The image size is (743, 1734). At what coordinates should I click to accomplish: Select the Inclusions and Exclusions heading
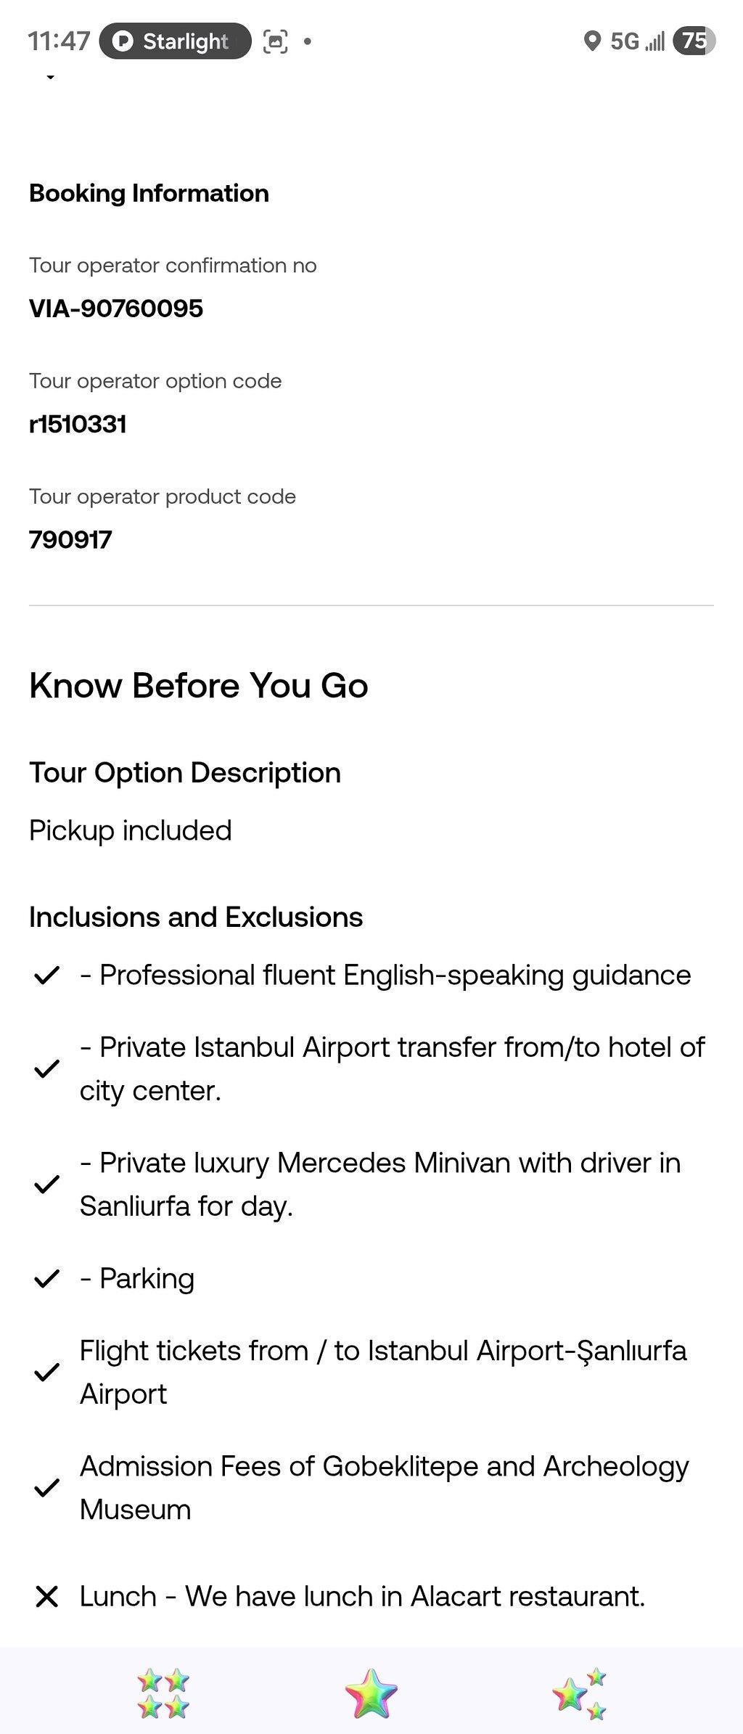(196, 917)
